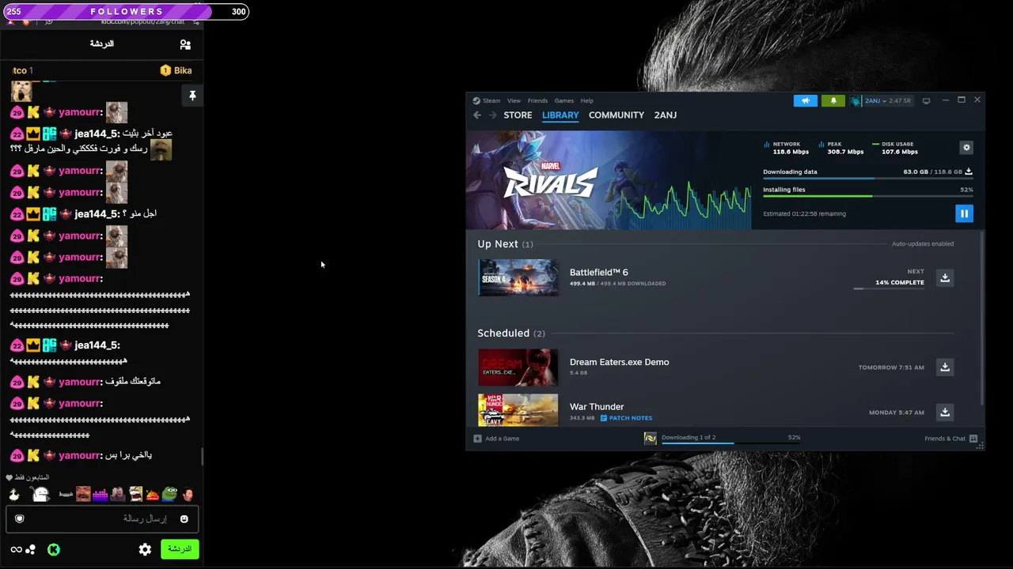Open the Battlefield 6 thumbnail
The height and width of the screenshot is (569, 1013).
pyautogui.click(x=518, y=277)
